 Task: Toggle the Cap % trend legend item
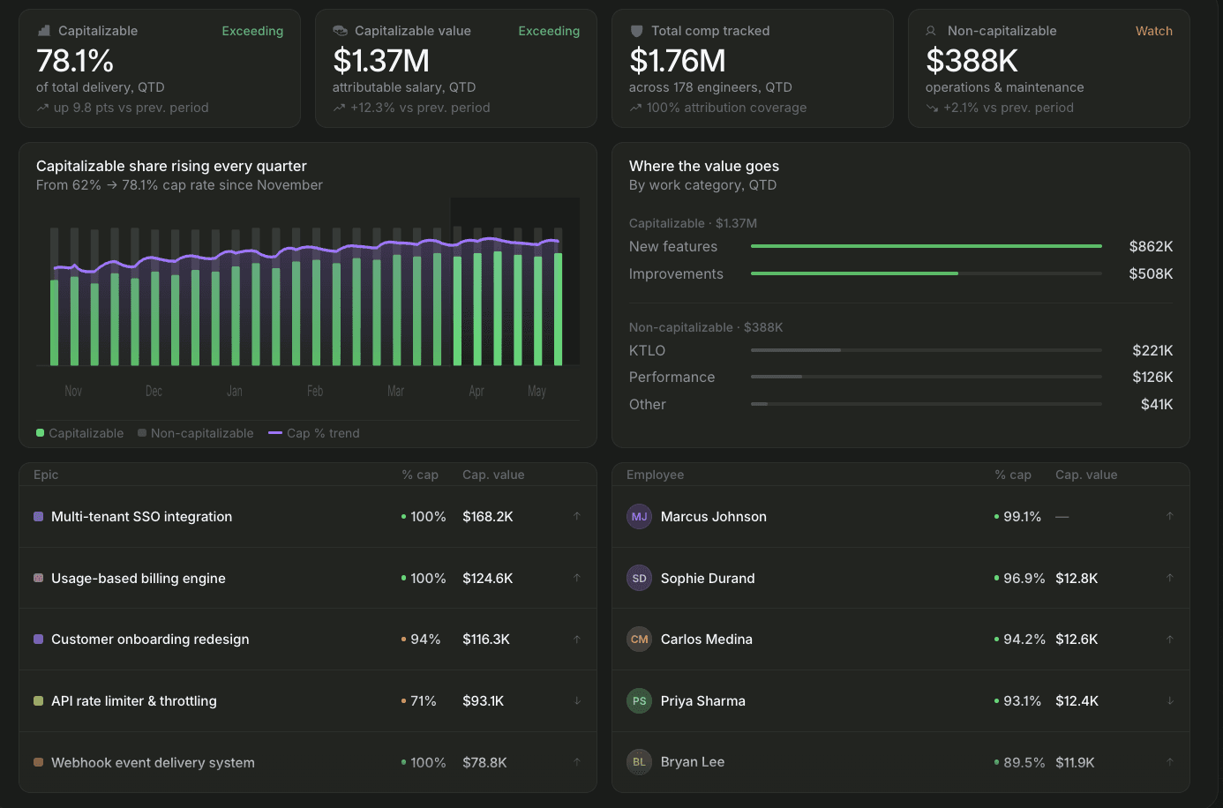coord(314,433)
